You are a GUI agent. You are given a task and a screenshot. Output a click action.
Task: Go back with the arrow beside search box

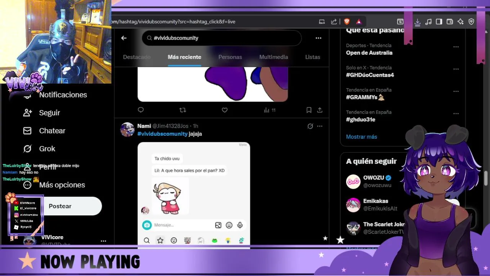tap(124, 38)
